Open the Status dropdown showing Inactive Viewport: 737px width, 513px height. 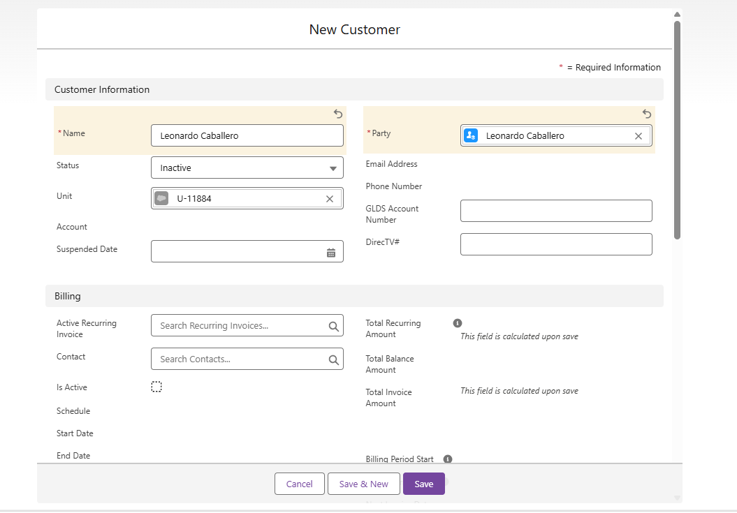point(247,168)
